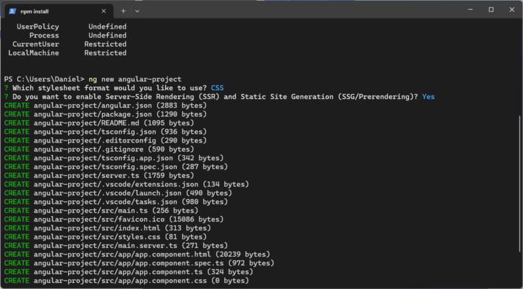This screenshot has width=523, height=289.
Task: Expand the new tab profile dropdown
Action: (137, 11)
